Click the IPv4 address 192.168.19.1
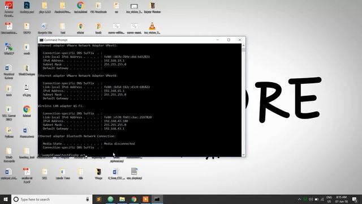Screen dimensions: 362x204 pos(114,61)
